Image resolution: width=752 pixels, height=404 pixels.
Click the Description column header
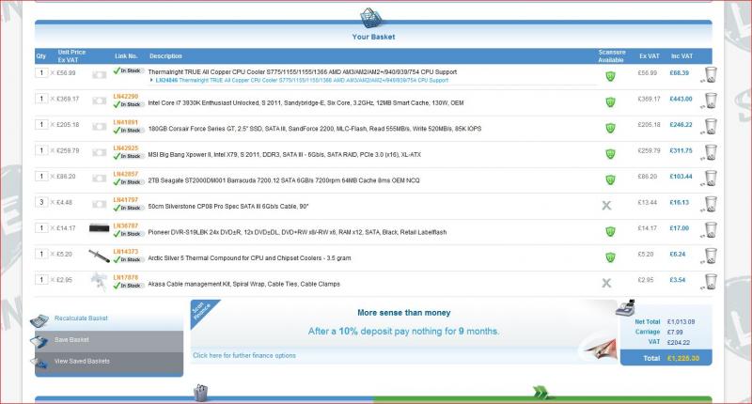click(165, 56)
